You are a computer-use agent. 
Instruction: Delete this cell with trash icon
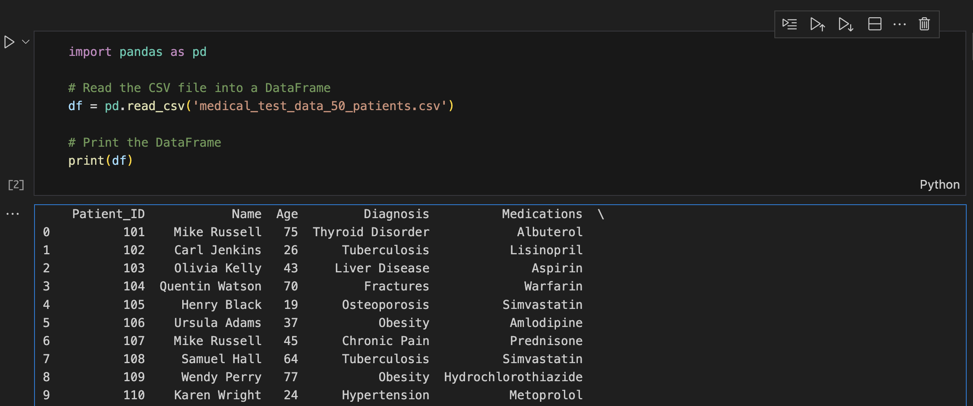[924, 24]
